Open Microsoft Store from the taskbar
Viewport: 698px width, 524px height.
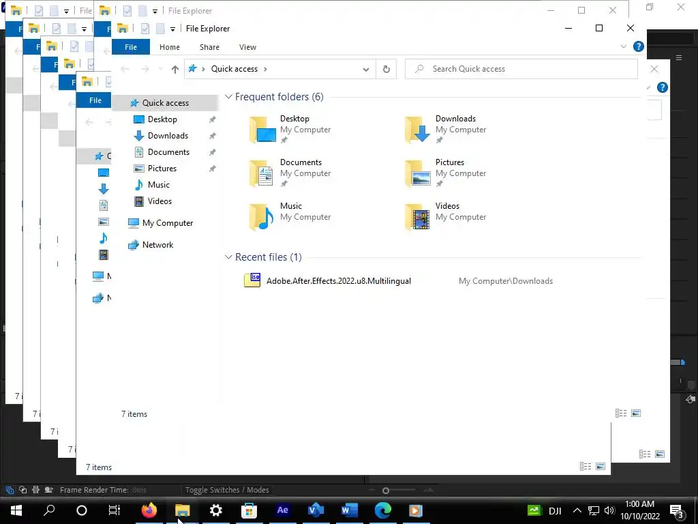pyautogui.click(x=249, y=510)
